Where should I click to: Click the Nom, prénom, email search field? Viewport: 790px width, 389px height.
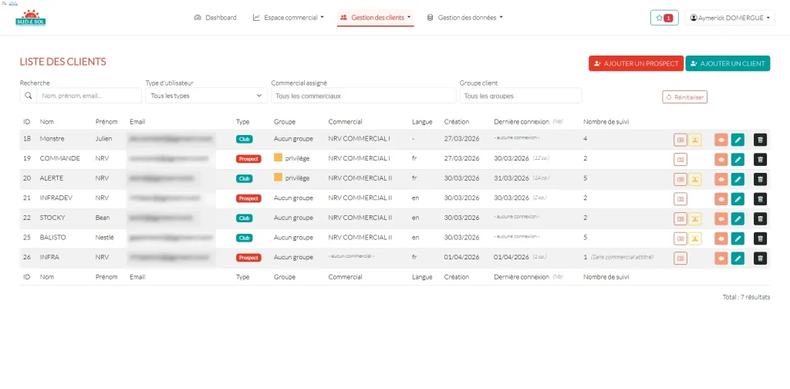point(89,95)
